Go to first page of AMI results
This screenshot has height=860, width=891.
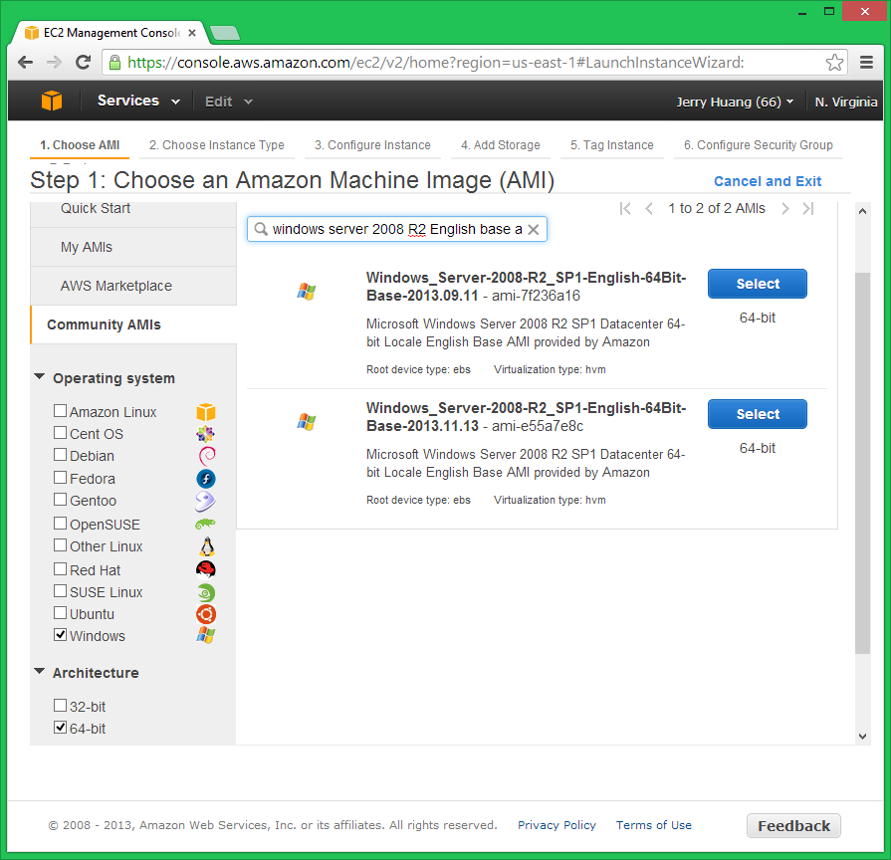point(625,208)
